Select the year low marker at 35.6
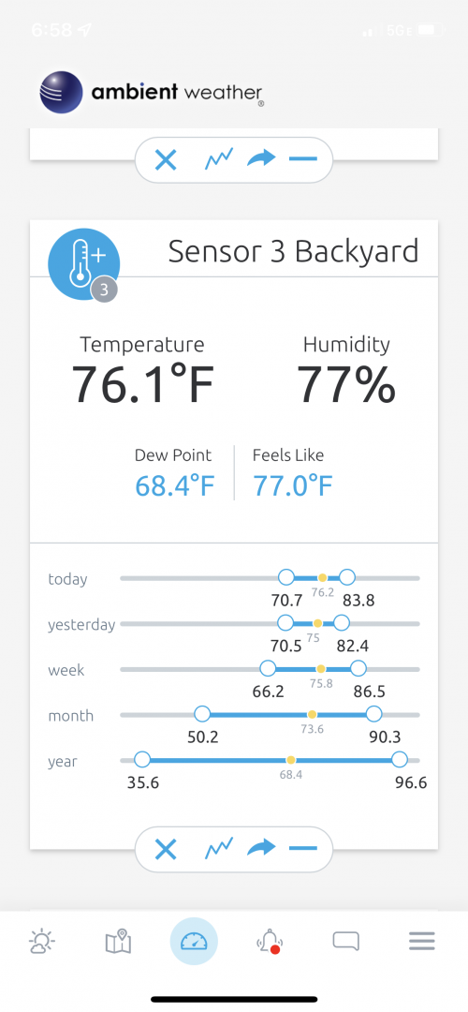This screenshot has width=468, height=1012. tap(142, 760)
